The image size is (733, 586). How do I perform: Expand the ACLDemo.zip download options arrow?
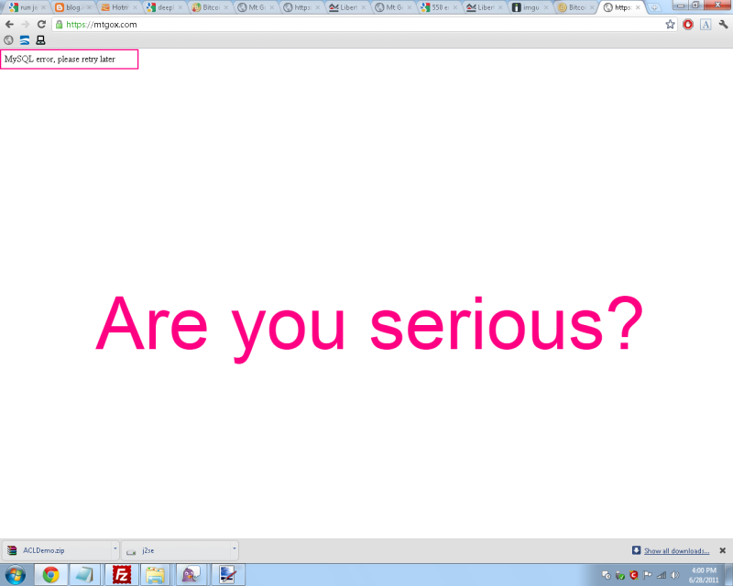coord(115,550)
